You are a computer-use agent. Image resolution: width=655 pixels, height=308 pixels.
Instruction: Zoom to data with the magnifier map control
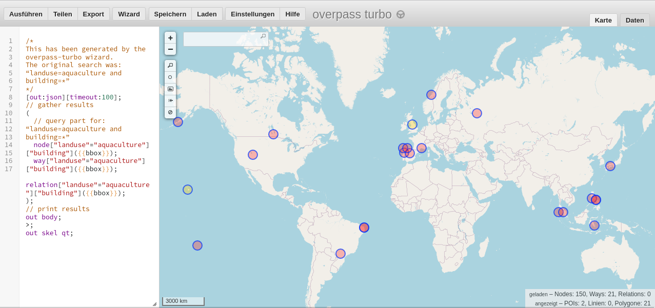click(x=170, y=66)
